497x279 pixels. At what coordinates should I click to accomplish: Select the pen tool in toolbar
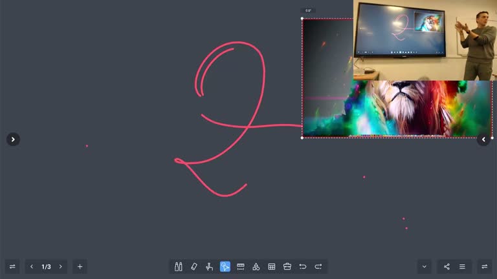tap(179, 267)
